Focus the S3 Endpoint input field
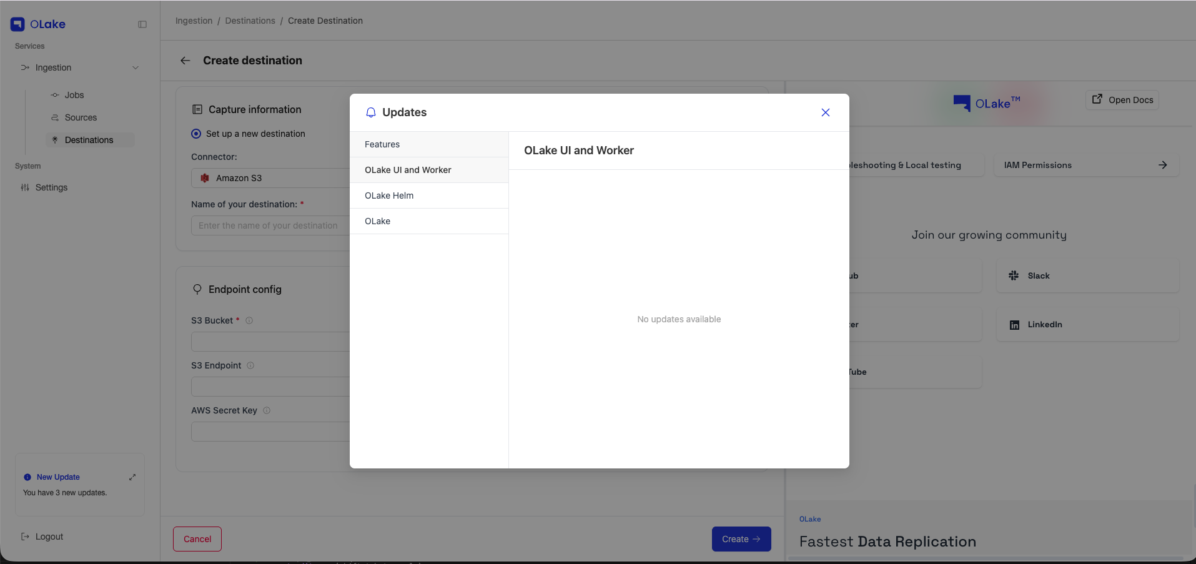 point(270,387)
